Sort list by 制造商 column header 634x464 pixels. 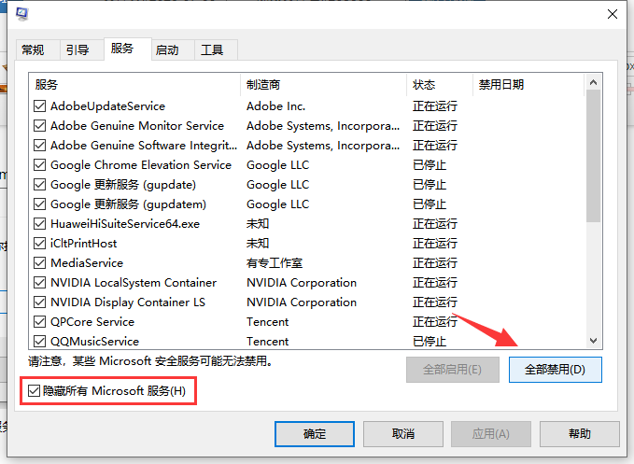click(322, 84)
